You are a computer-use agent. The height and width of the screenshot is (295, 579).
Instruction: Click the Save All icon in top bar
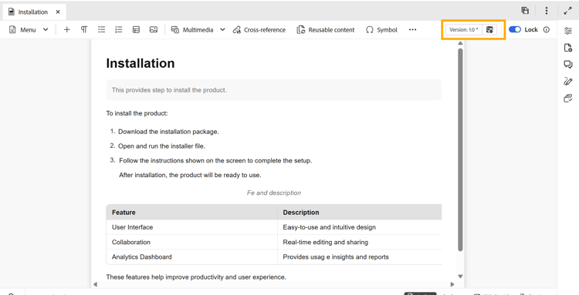[x=525, y=11]
